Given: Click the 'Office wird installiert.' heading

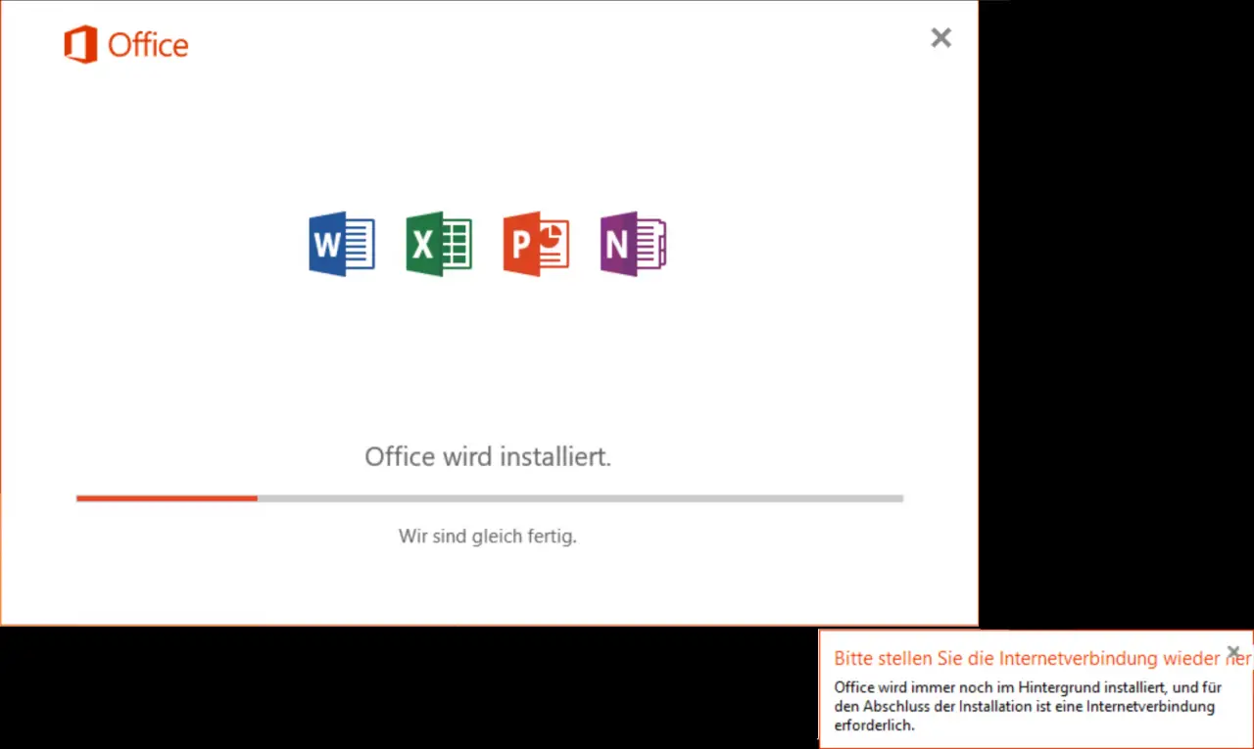Looking at the screenshot, I should coord(488,456).
